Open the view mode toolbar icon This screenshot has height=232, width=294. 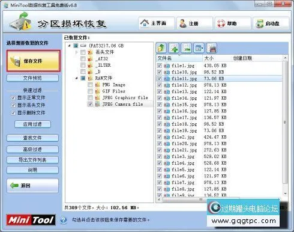point(199,48)
